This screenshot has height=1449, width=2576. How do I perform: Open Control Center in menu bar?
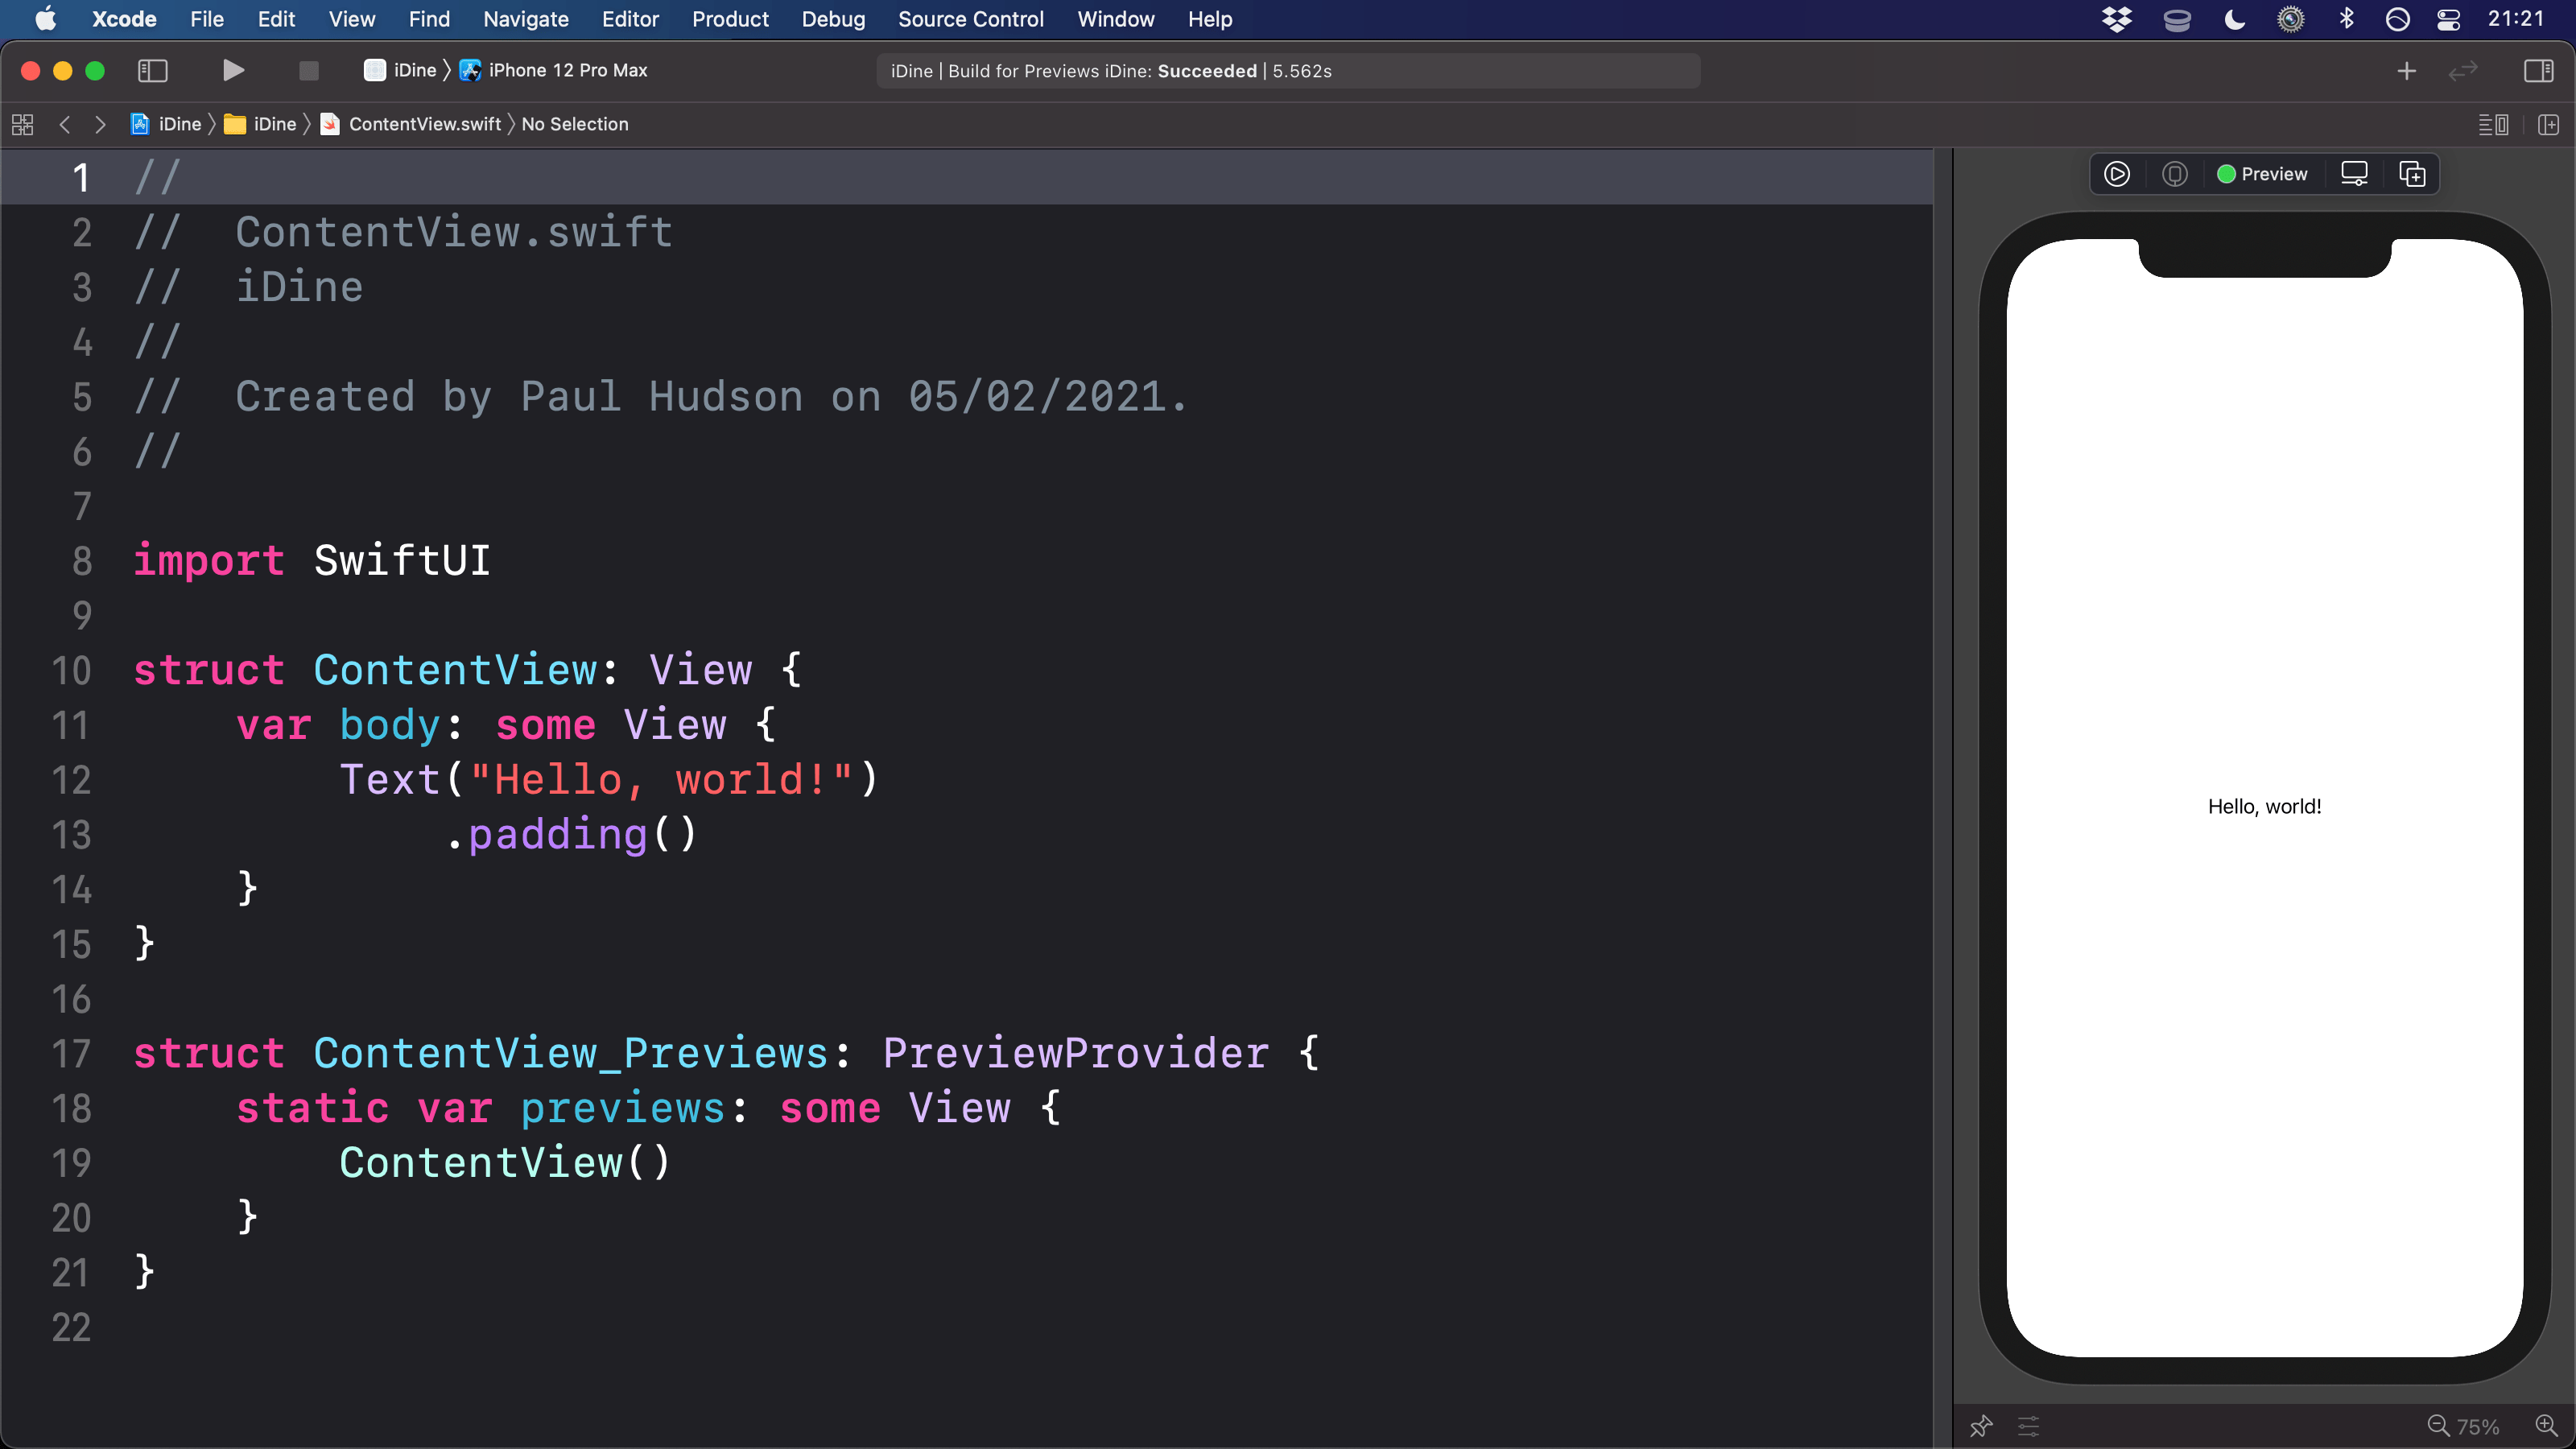click(2448, 19)
